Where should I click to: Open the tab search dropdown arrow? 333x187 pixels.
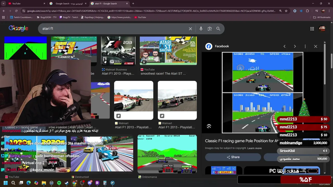pos(3,3)
